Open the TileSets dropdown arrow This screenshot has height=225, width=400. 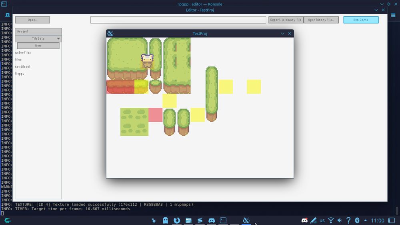click(58, 38)
